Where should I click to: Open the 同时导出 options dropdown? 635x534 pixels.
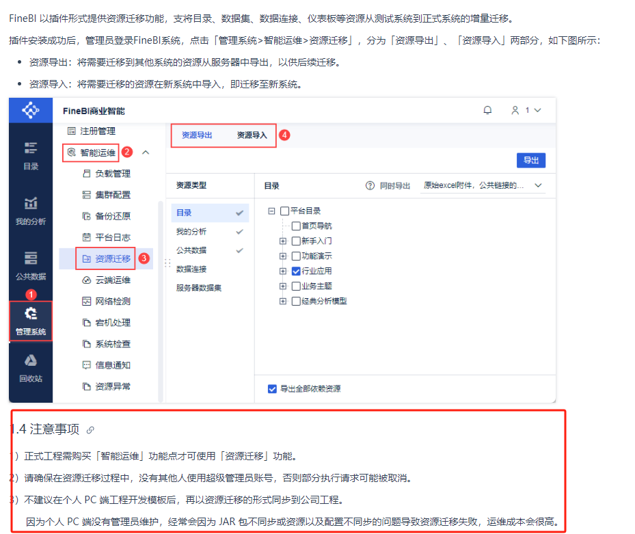pos(483,185)
